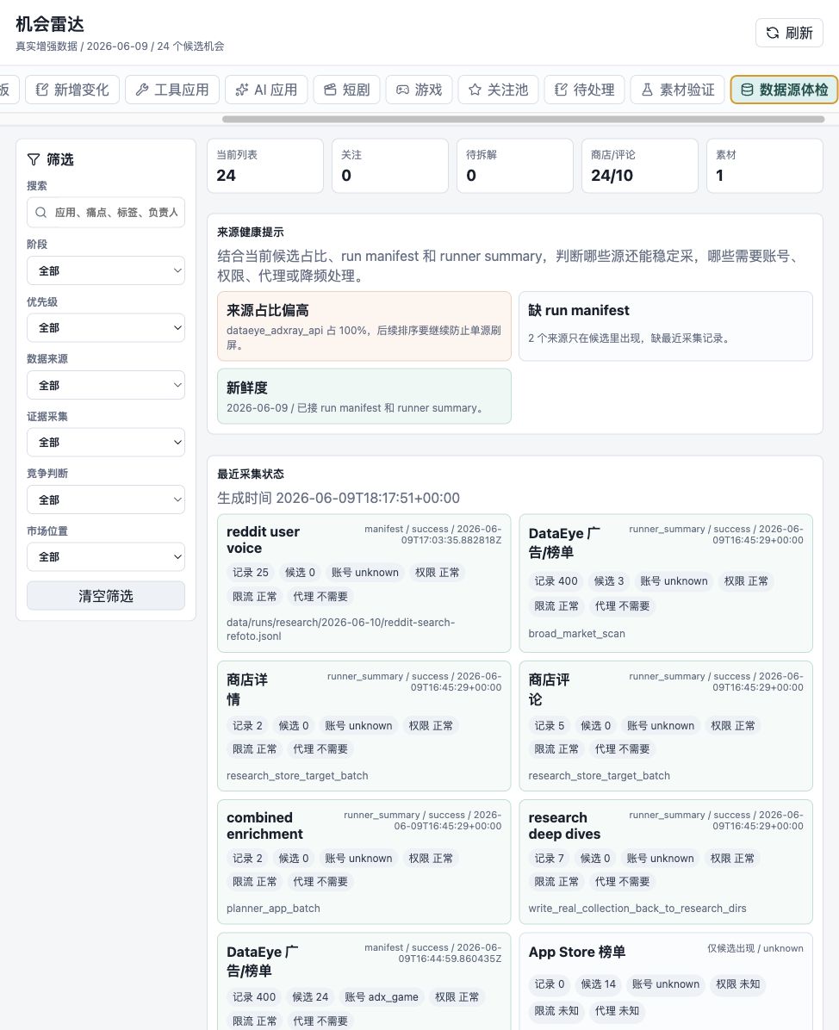839x1030 pixels.
Task: Click the combined enrichment heading
Action: (x=264, y=826)
